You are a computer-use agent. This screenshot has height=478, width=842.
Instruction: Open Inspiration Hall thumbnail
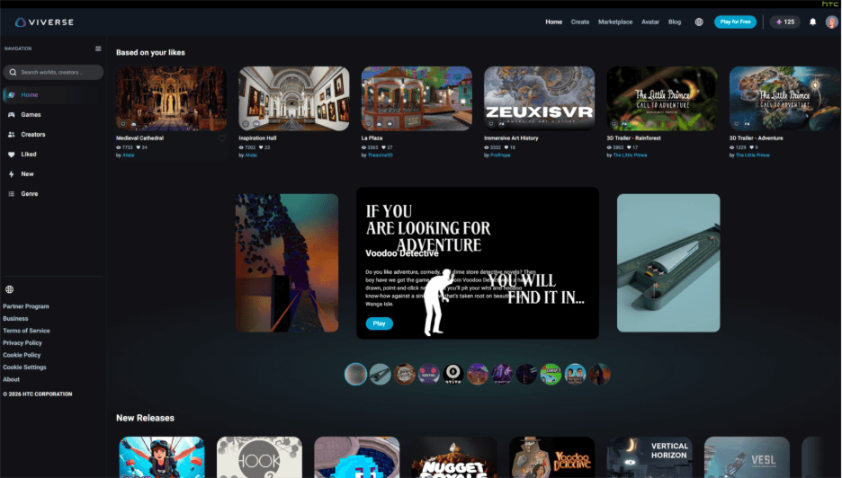(294, 98)
